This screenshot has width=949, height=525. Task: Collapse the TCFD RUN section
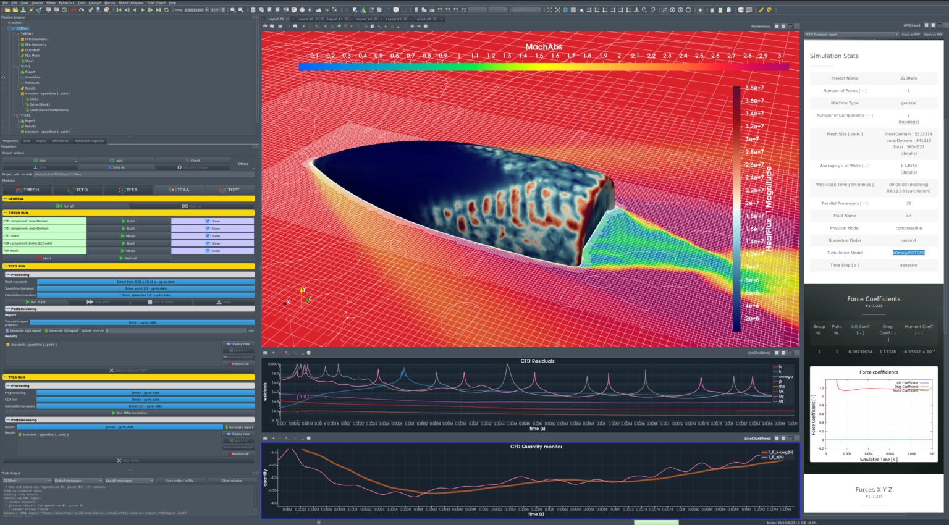point(6,266)
